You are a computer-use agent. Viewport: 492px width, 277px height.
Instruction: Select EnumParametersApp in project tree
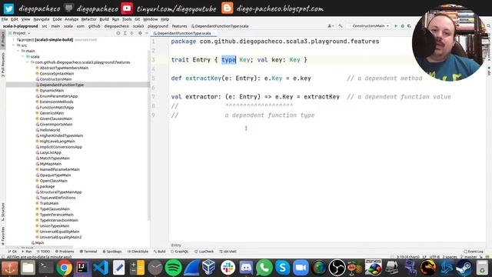58,96
